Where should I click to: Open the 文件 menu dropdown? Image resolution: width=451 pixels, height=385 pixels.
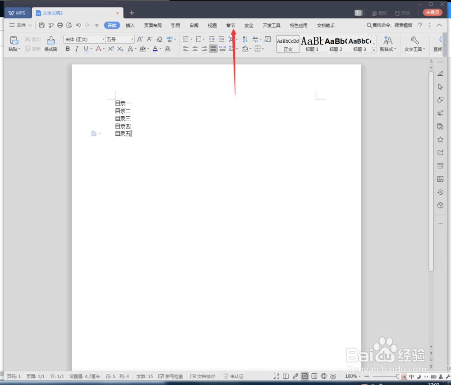(20, 25)
